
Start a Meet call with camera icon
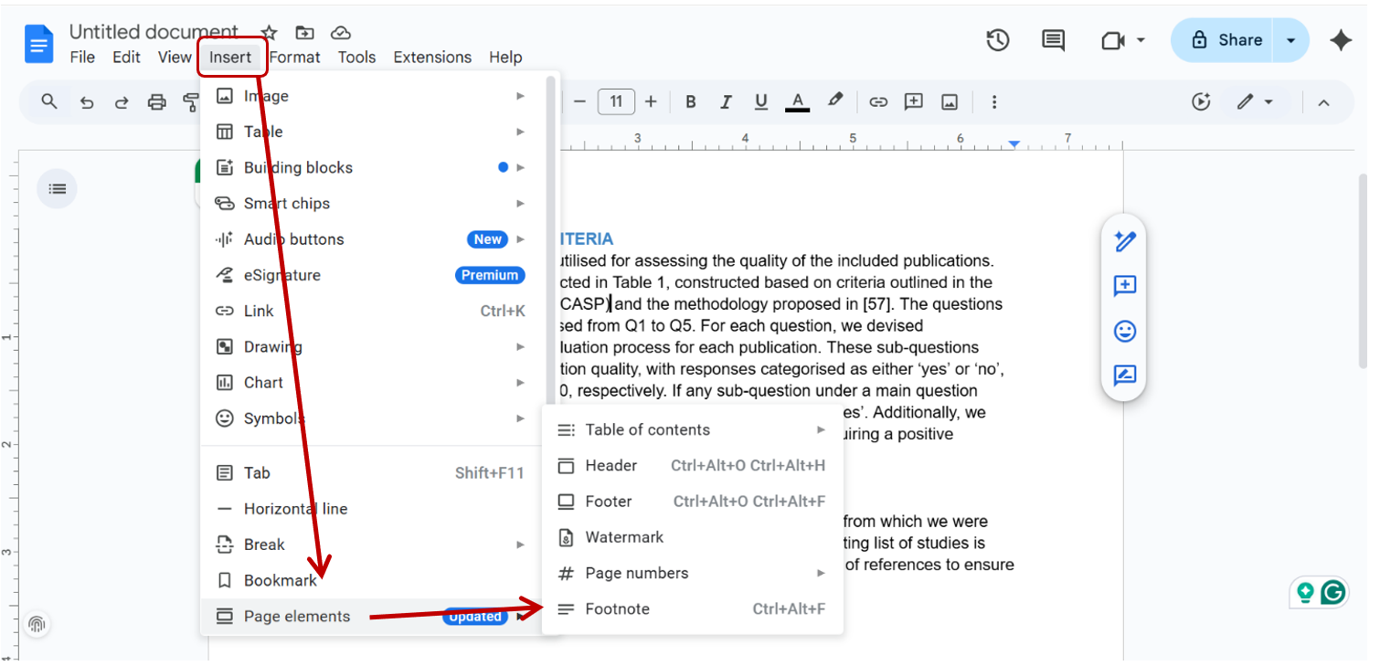click(x=1117, y=40)
